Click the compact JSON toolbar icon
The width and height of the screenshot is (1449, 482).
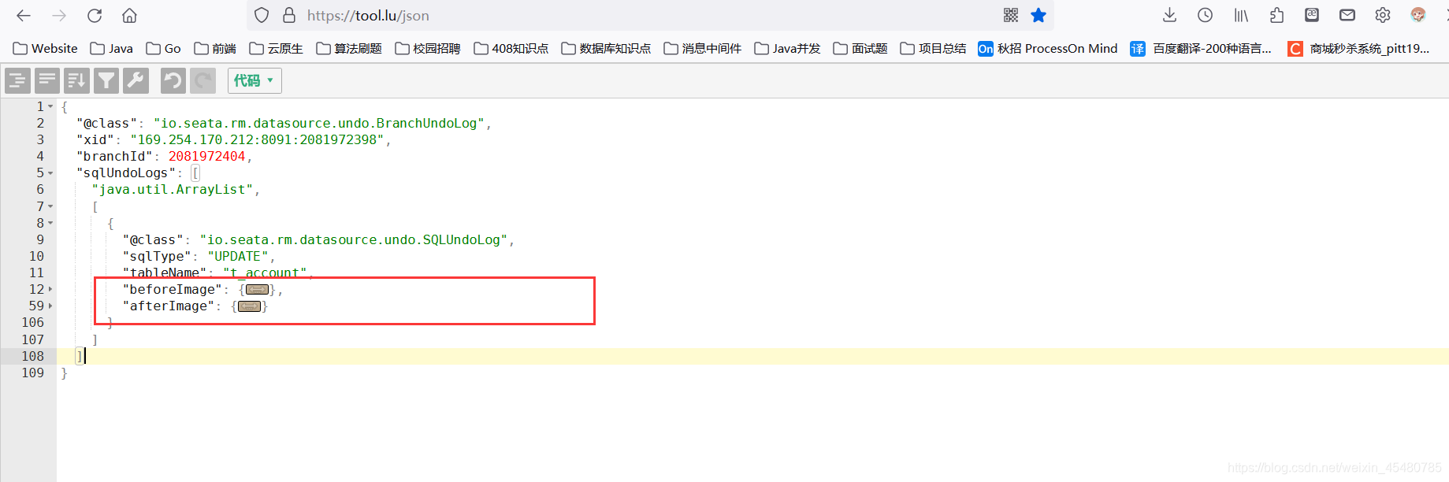(47, 80)
